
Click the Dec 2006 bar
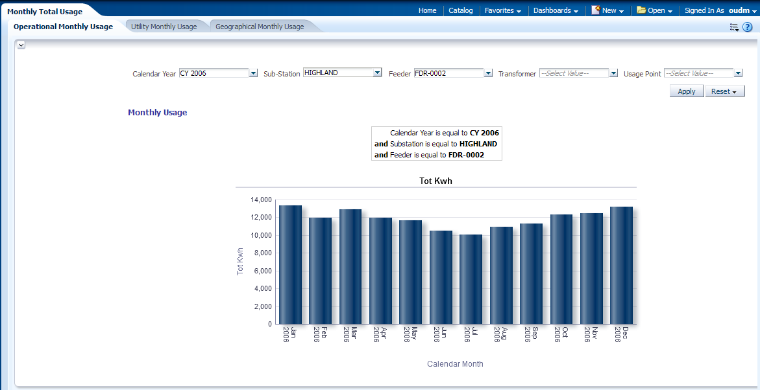tap(621, 265)
